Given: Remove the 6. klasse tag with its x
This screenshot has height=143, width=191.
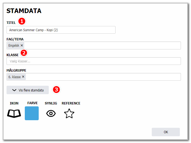Looking at the screenshot, I should click(x=23, y=77).
